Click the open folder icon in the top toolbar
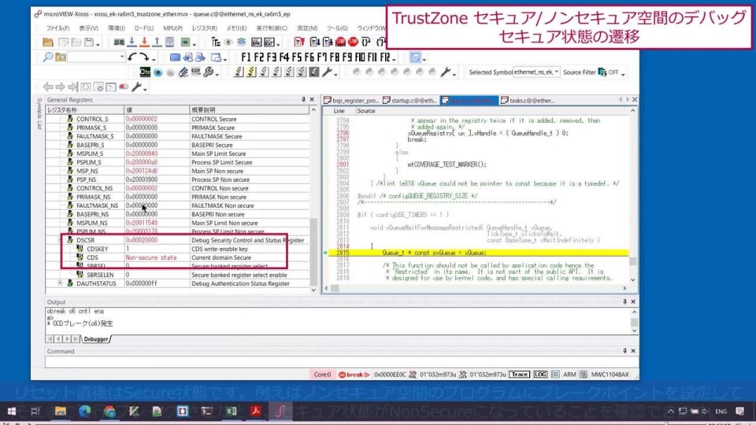The image size is (756, 425). pyautogui.click(x=48, y=42)
